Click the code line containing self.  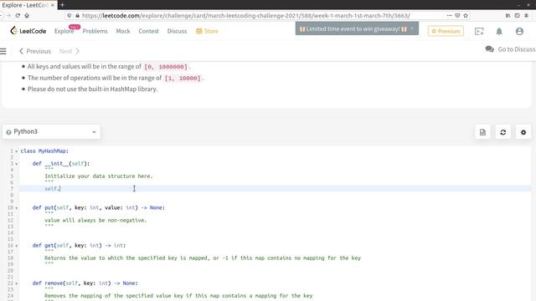[x=275, y=189]
